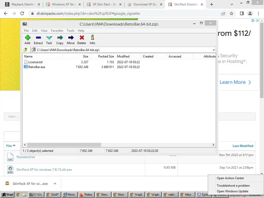The width and height of the screenshot is (264, 198).
Task: Click the AdChoices triangle icon
Action: 253,20
